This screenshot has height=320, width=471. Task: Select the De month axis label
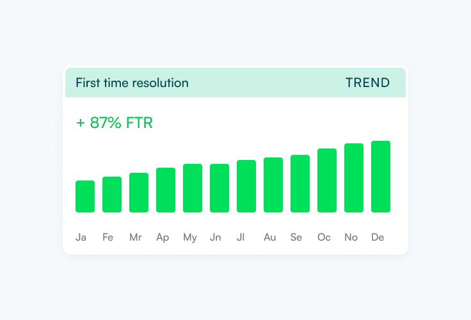pyautogui.click(x=378, y=237)
